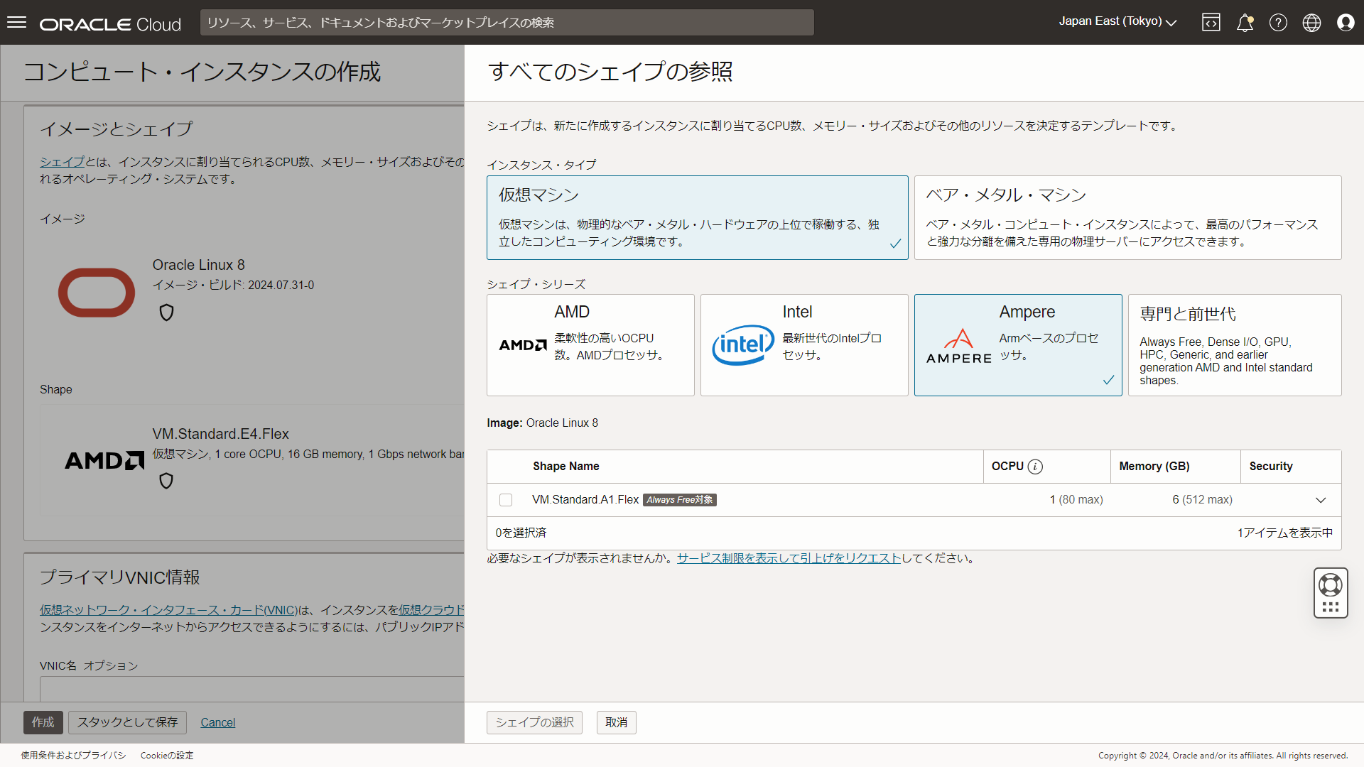Click the resource search bar
1364x767 pixels.
pos(507,22)
